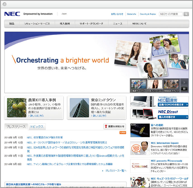Click the Empowered by Innovation tagline

(x=38, y=14)
